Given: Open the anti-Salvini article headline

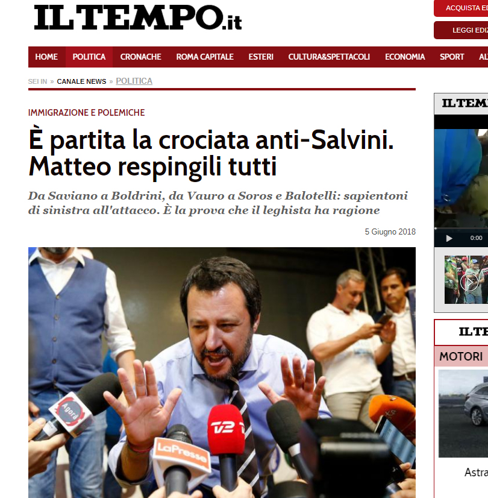Looking at the screenshot, I should click(211, 153).
